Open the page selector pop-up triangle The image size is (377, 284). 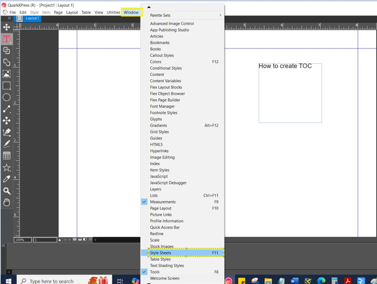click(x=59, y=239)
